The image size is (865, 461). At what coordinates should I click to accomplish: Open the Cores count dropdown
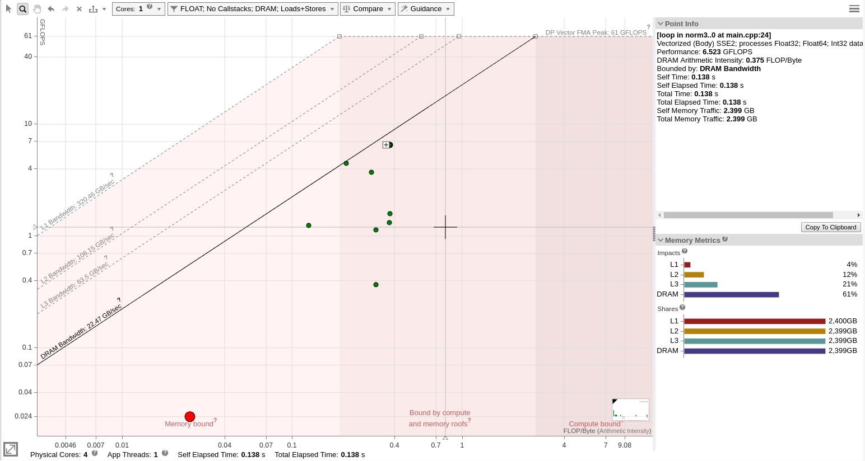138,9
